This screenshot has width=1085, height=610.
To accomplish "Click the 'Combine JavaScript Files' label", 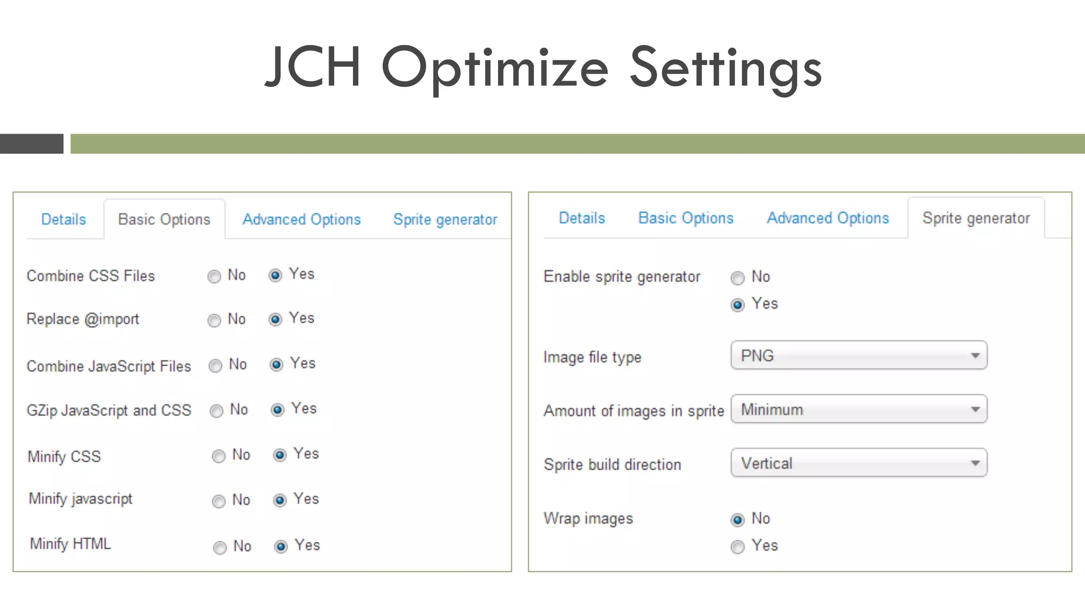I will pos(109,366).
